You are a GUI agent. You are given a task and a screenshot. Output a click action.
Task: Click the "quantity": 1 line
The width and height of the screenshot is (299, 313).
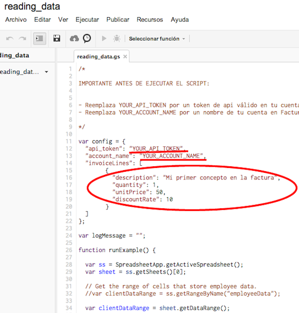[135, 185]
